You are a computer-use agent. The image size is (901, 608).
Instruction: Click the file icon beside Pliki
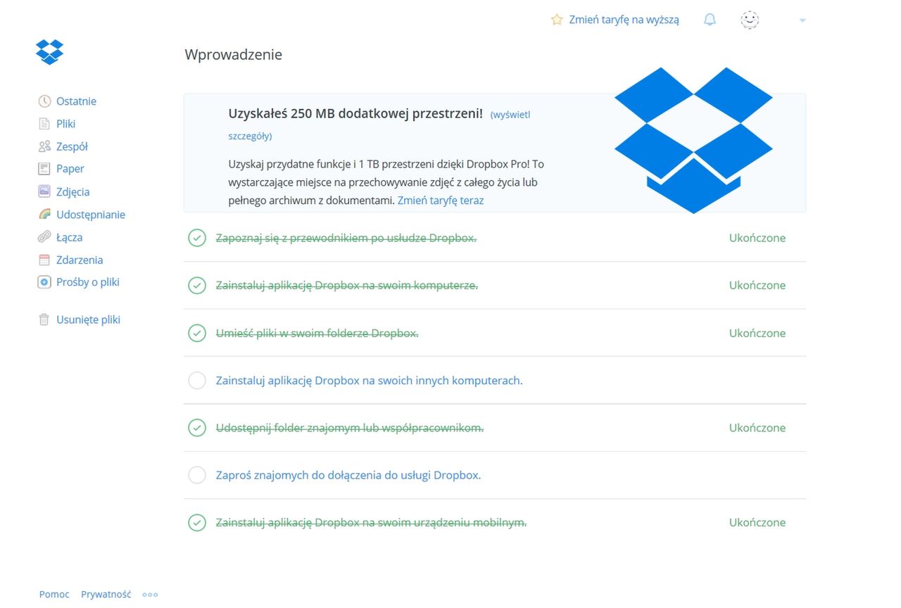pyautogui.click(x=44, y=124)
